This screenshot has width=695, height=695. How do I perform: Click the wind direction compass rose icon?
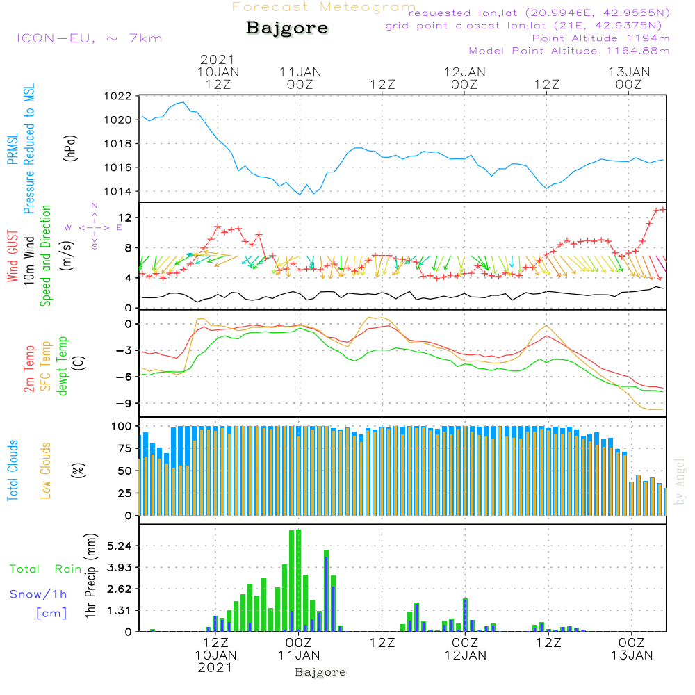click(95, 227)
